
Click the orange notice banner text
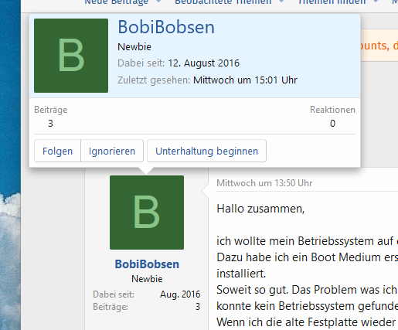377,46
